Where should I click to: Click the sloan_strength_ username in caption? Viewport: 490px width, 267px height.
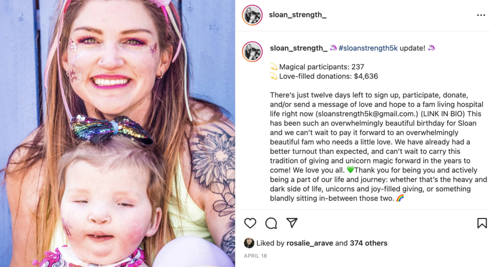tap(299, 48)
